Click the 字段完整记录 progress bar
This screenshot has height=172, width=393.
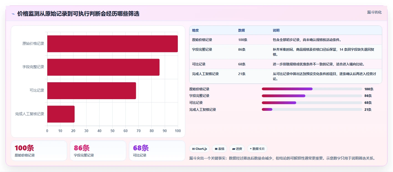click(x=312, y=96)
